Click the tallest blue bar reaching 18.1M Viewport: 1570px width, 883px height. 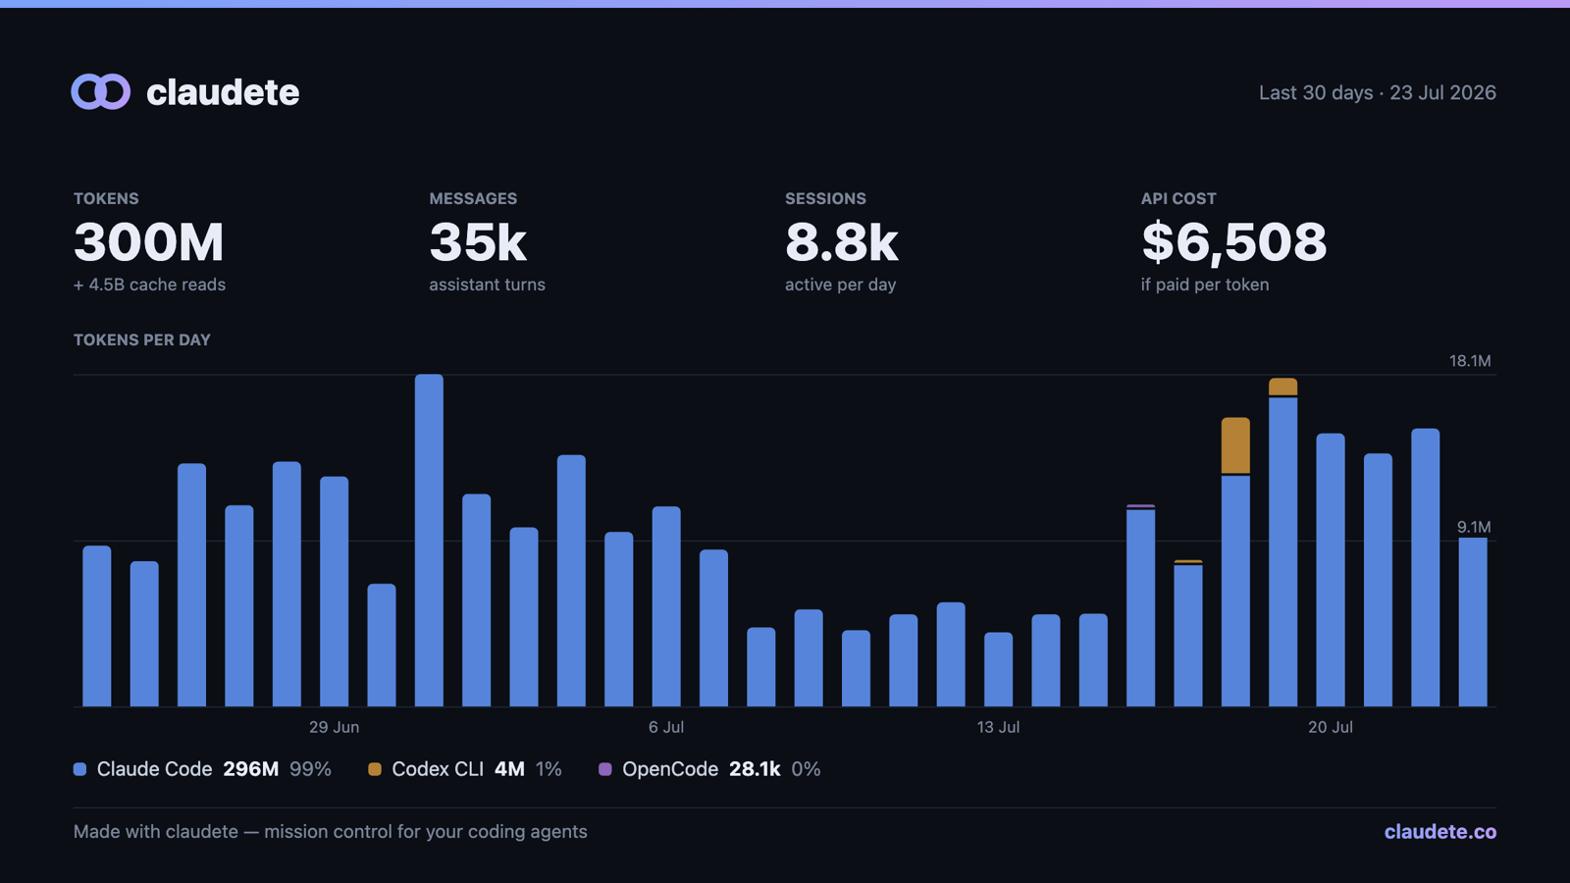click(429, 540)
